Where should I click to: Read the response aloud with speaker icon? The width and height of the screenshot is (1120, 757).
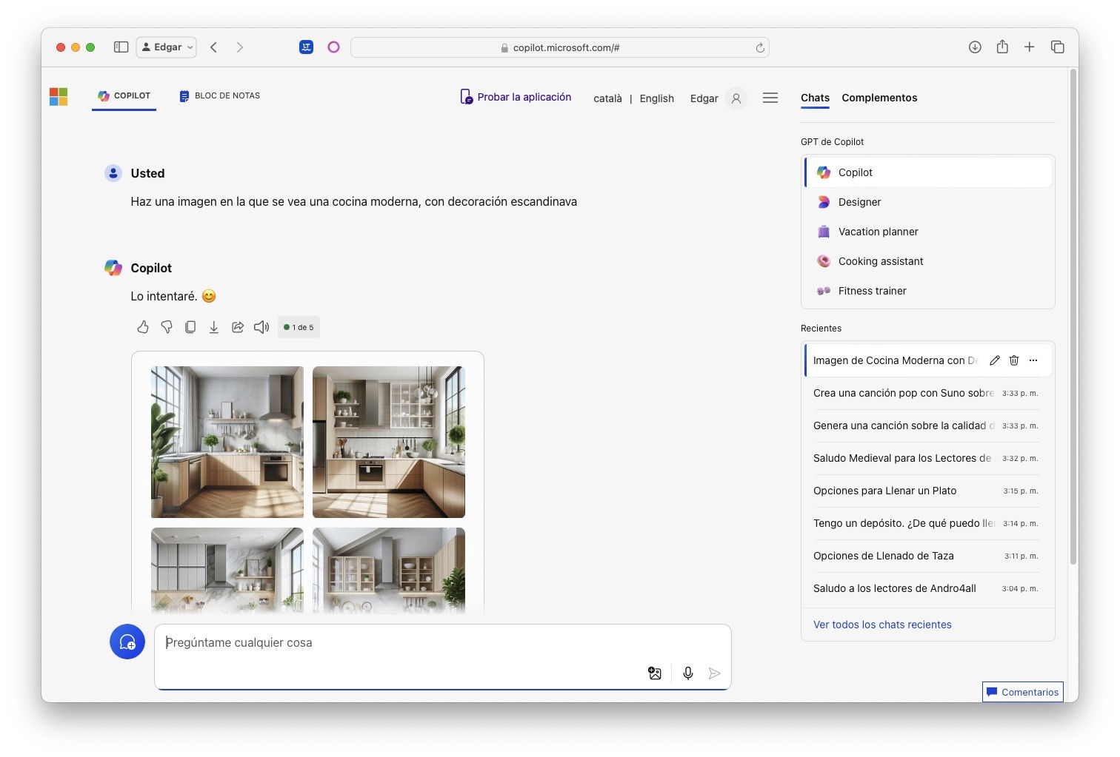click(261, 327)
